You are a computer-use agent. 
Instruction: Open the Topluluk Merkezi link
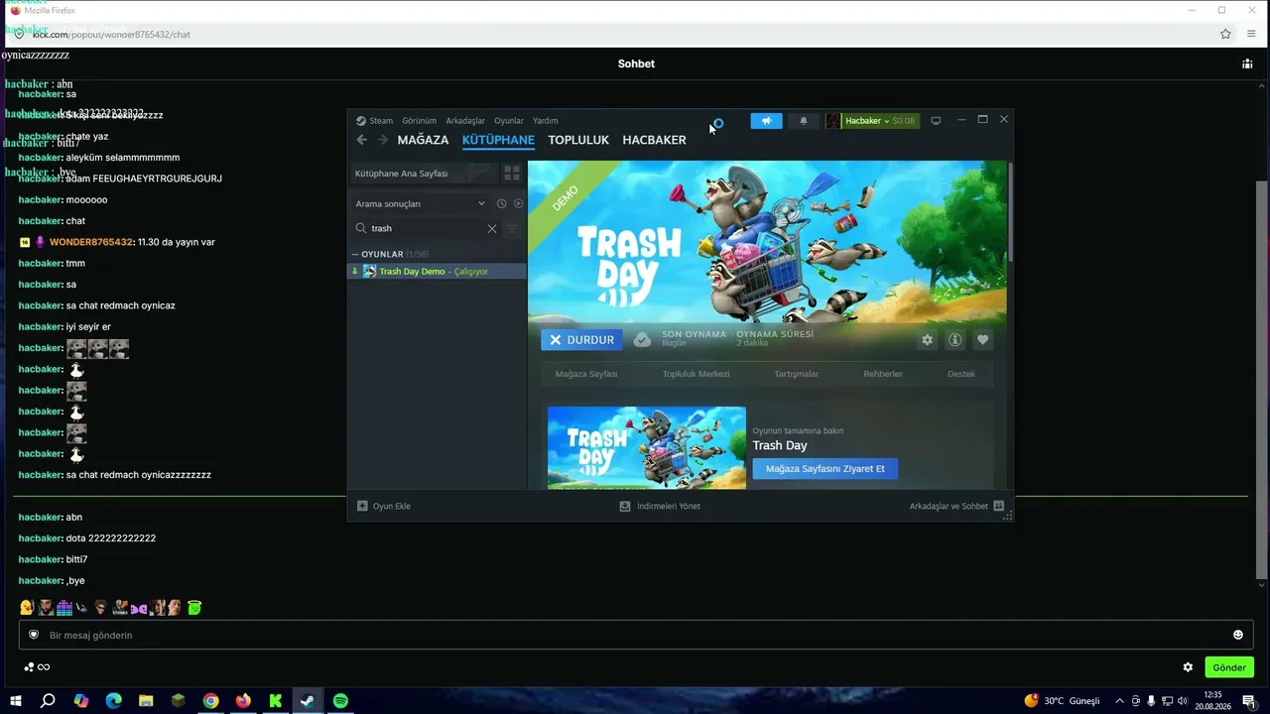pyautogui.click(x=697, y=374)
